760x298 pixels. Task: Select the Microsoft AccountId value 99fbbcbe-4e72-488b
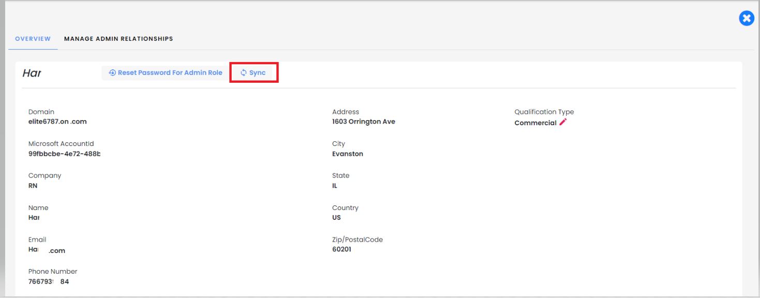click(64, 154)
